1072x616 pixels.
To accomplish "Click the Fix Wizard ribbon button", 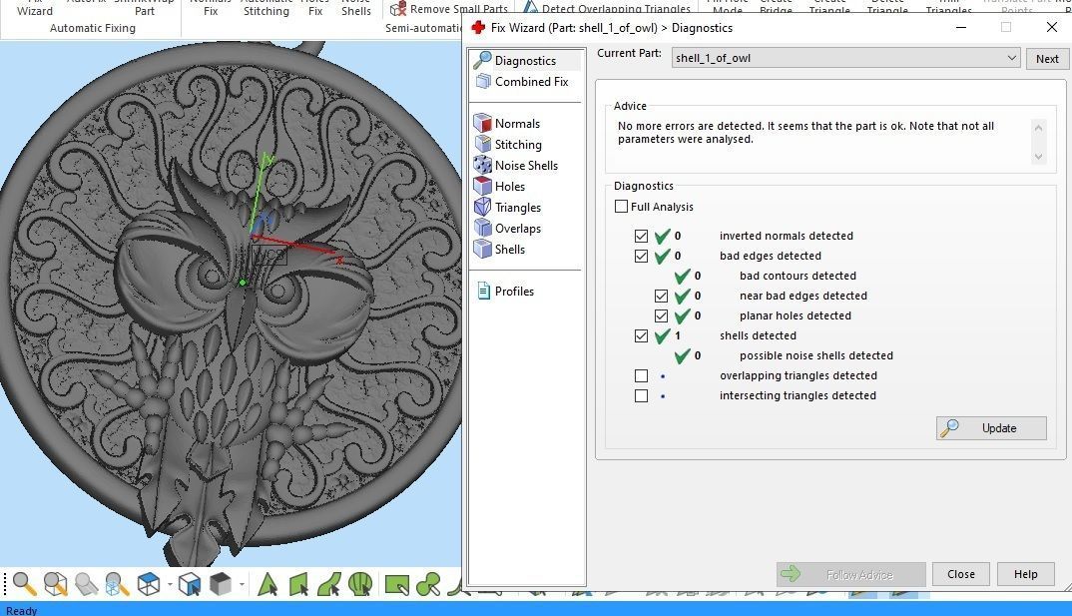I will tap(34, 8).
